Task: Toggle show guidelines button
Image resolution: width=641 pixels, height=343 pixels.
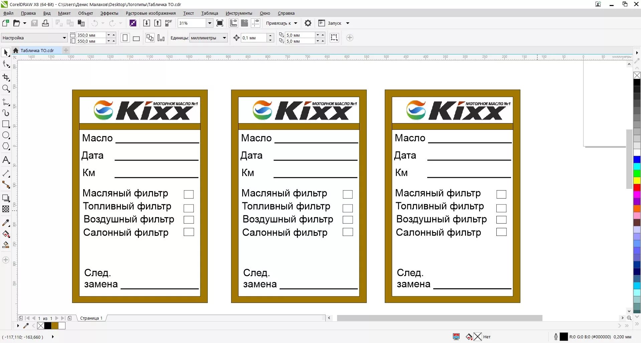Action: (x=256, y=23)
